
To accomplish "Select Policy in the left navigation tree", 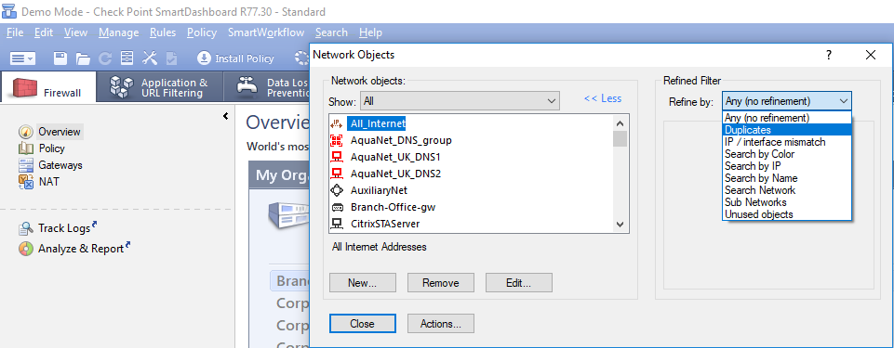I will (x=51, y=148).
